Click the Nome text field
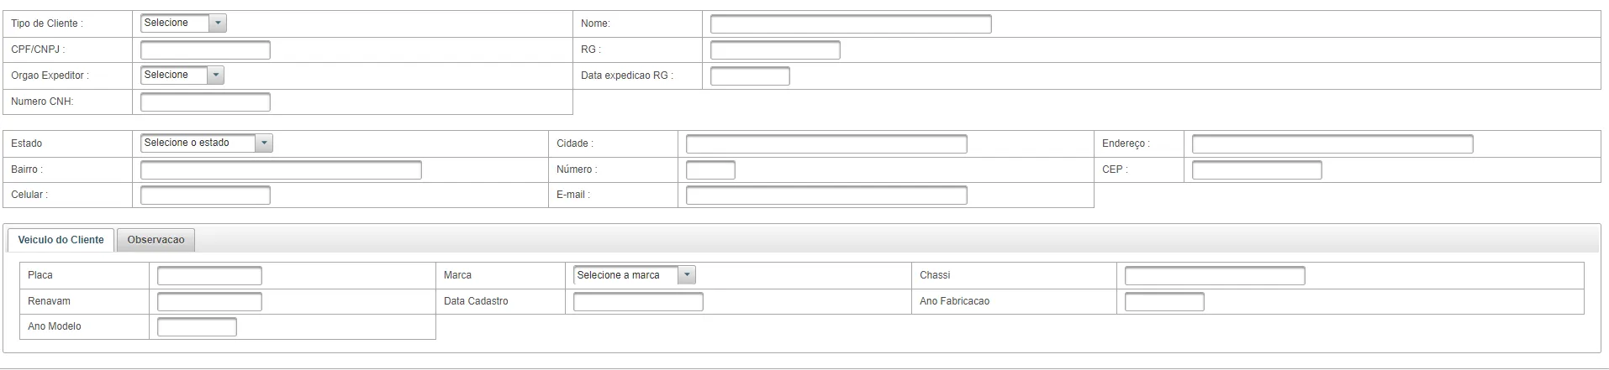The width and height of the screenshot is (1609, 370). (850, 24)
